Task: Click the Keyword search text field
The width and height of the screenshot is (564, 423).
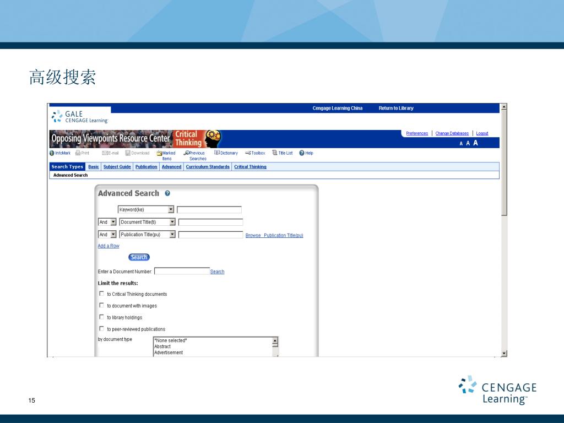Action: (209, 210)
